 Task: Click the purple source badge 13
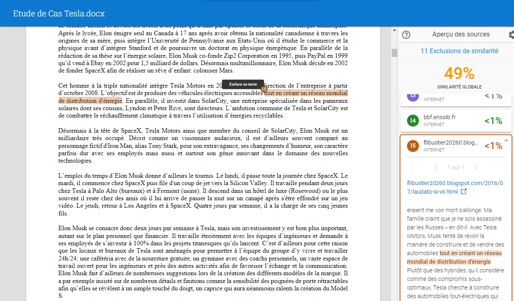413,96
